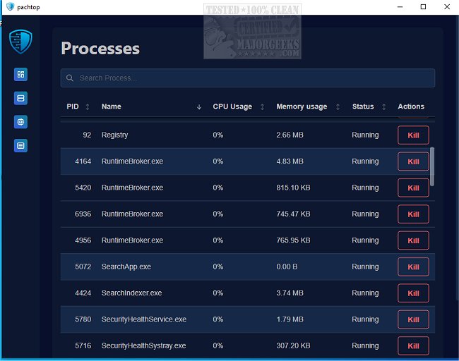Click PID 5716 cell
Screen dimensions: 459x361
(x=83, y=345)
